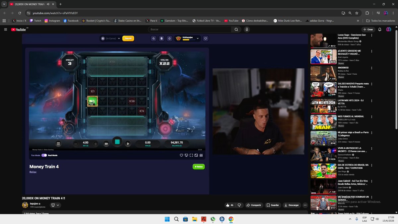This screenshot has width=398, height=224.
Task: Open options menu for Lucas Sugo video
Action: [372, 35]
